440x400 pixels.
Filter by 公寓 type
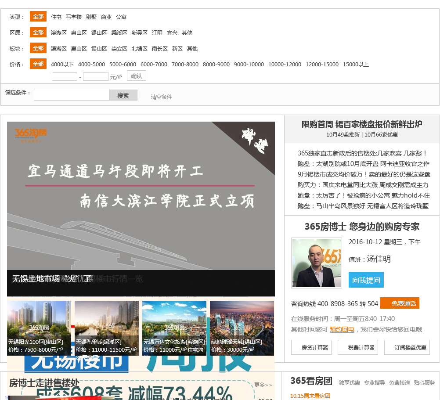[x=121, y=17]
